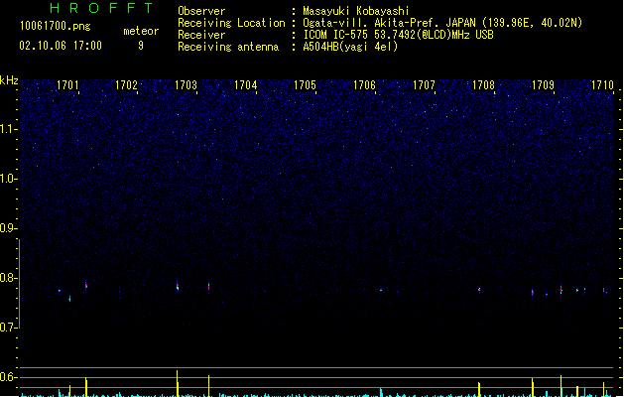Click the meteor echo just after 1701
This screenshot has height=397, width=624.
(86, 285)
